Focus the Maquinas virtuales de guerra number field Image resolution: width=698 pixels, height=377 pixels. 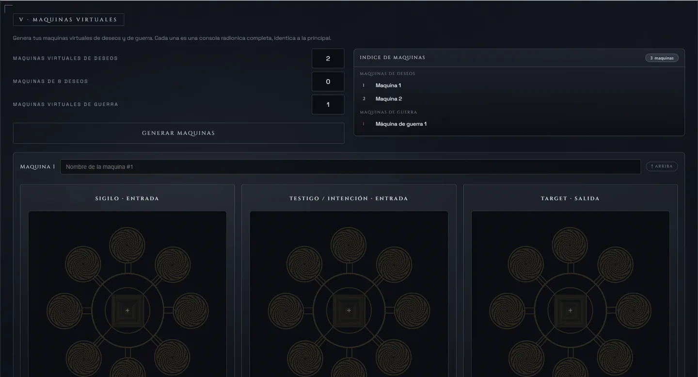click(x=328, y=104)
